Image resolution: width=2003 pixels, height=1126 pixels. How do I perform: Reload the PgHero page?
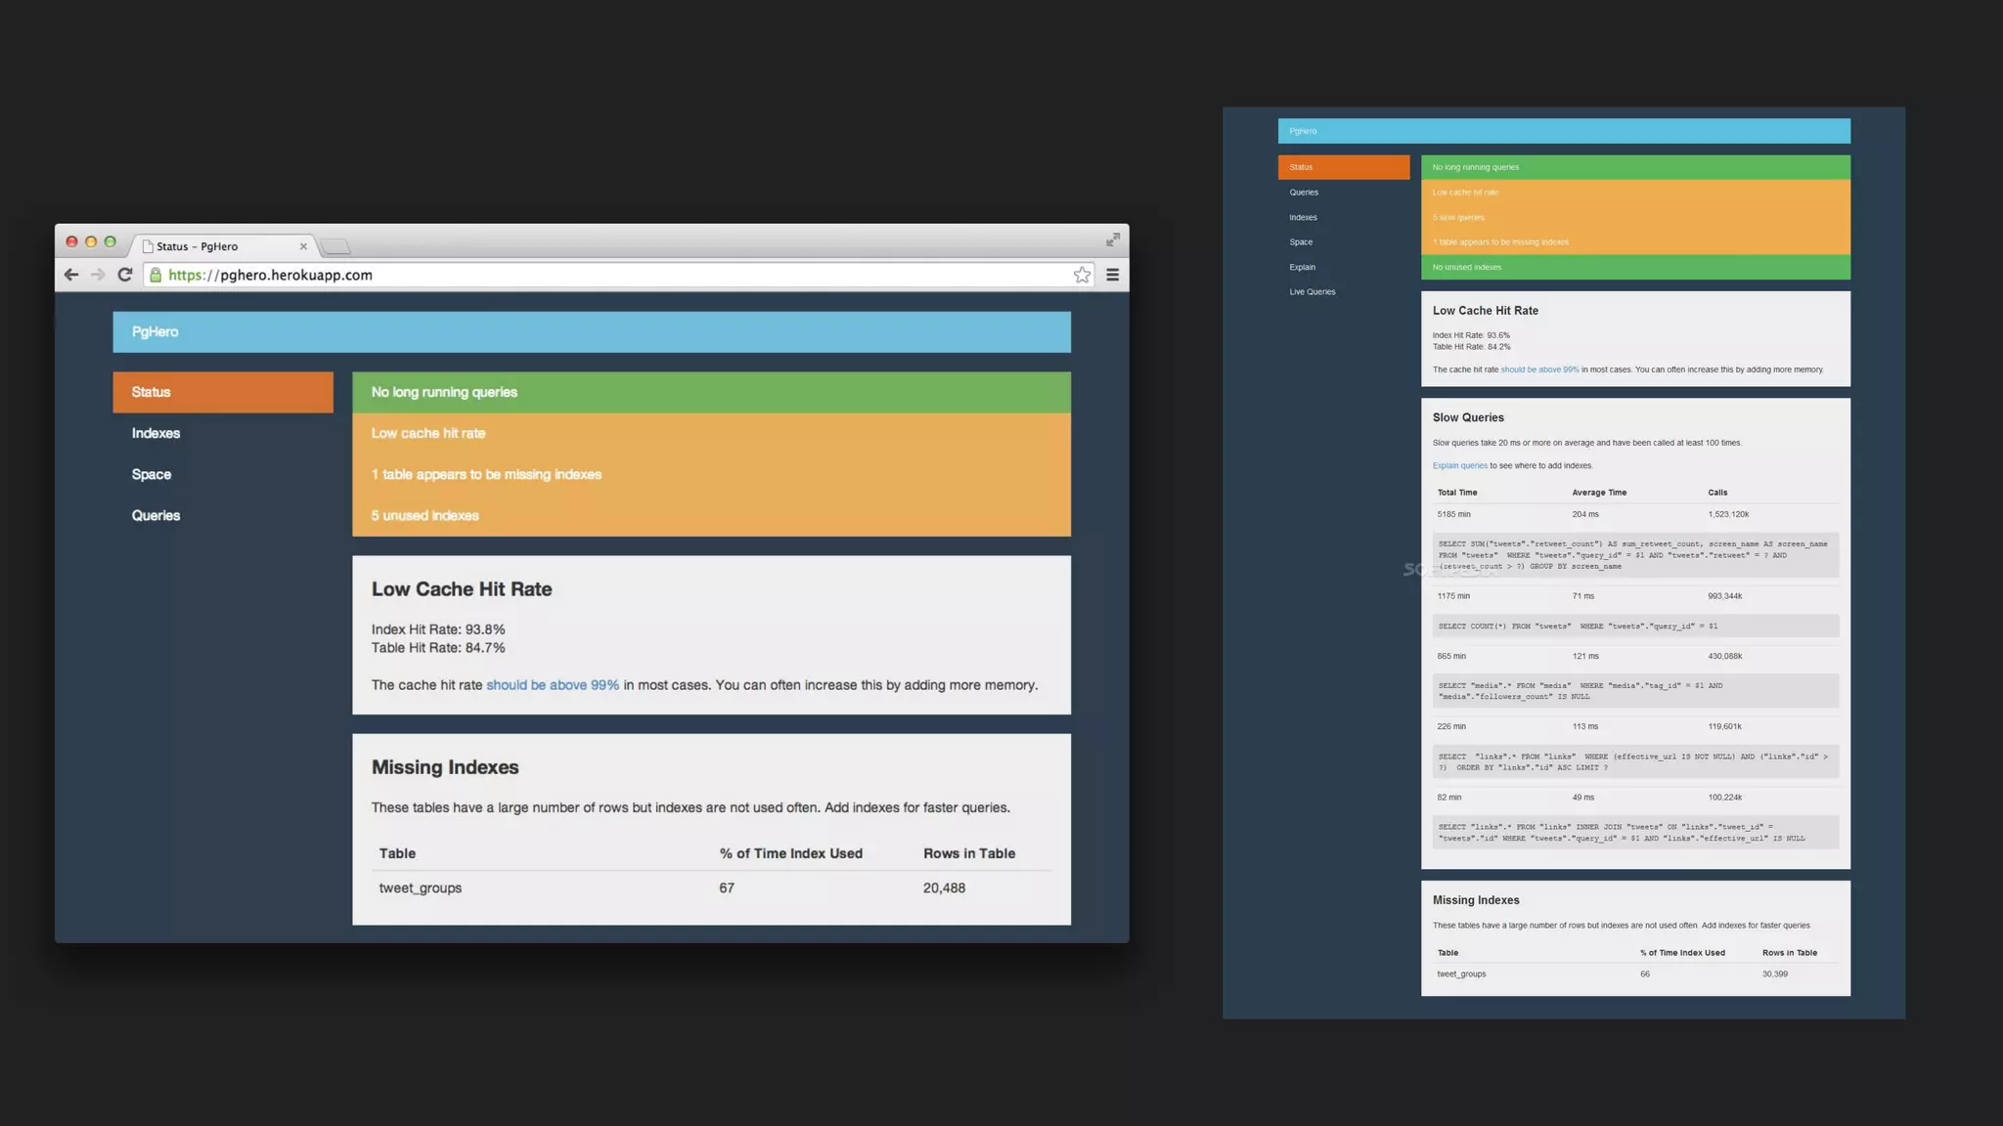tap(124, 275)
